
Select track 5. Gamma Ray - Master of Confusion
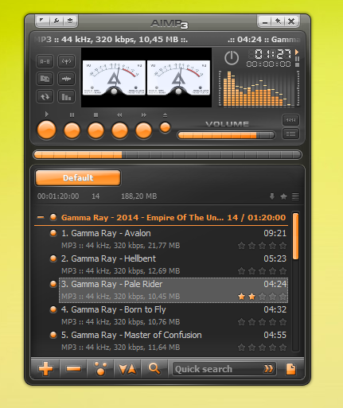(x=173, y=341)
